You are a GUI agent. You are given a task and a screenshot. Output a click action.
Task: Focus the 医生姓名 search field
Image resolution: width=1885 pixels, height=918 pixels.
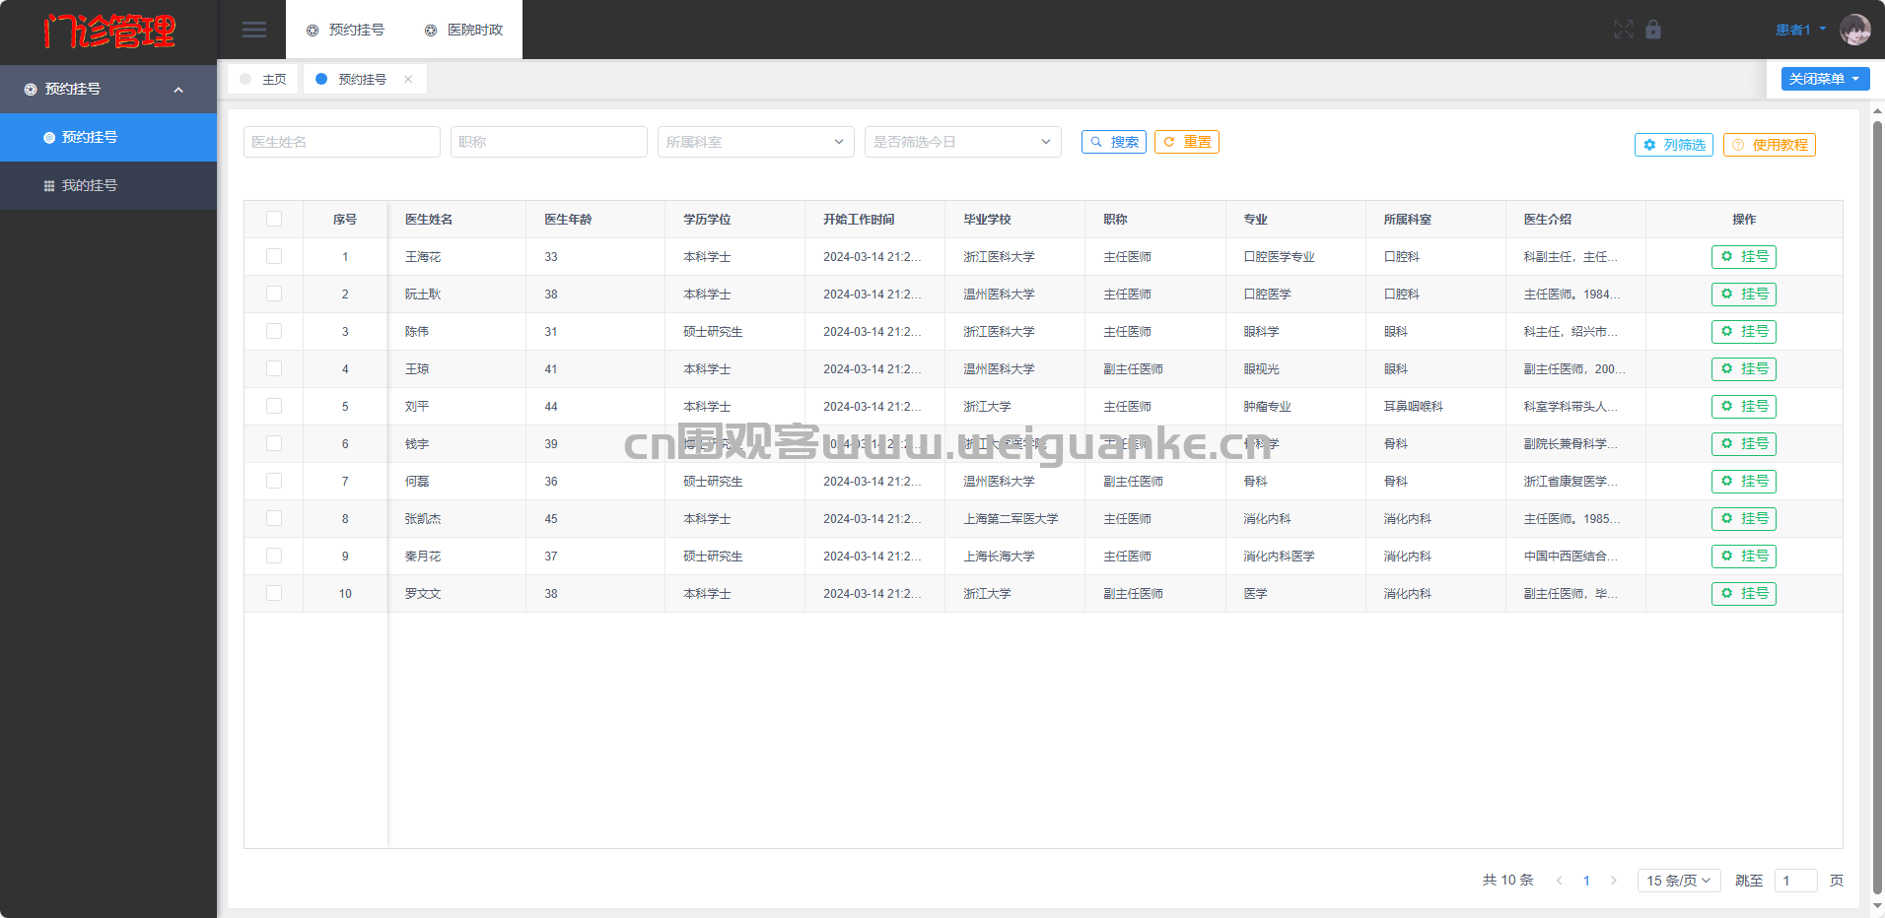pos(342,142)
